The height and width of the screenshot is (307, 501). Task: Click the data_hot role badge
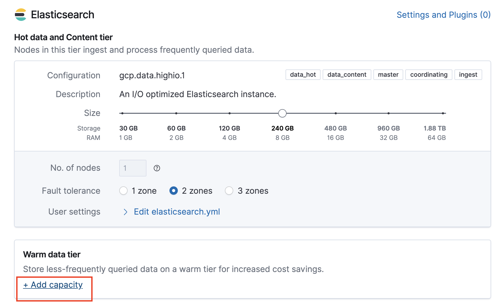303,75
